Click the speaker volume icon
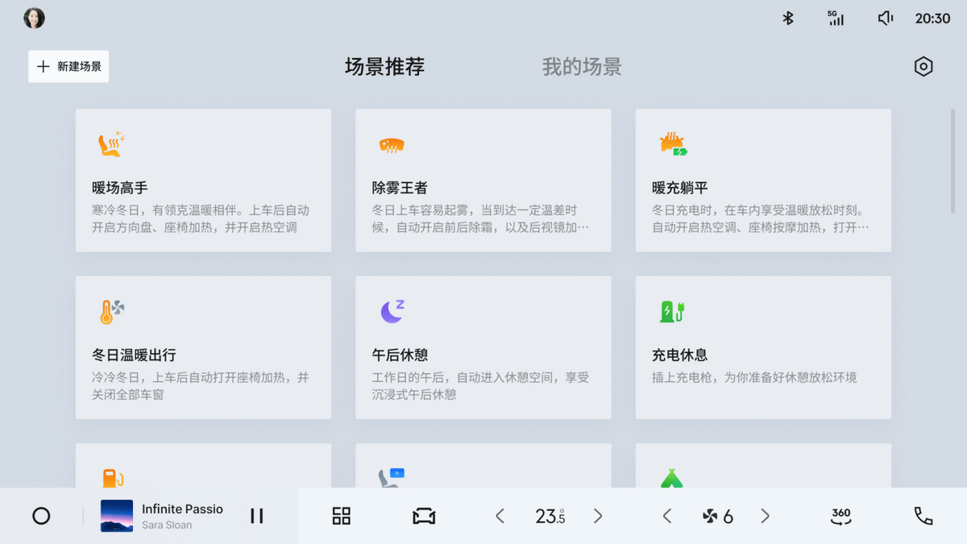This screenshot has height=544, width=967. click(884, 16)
